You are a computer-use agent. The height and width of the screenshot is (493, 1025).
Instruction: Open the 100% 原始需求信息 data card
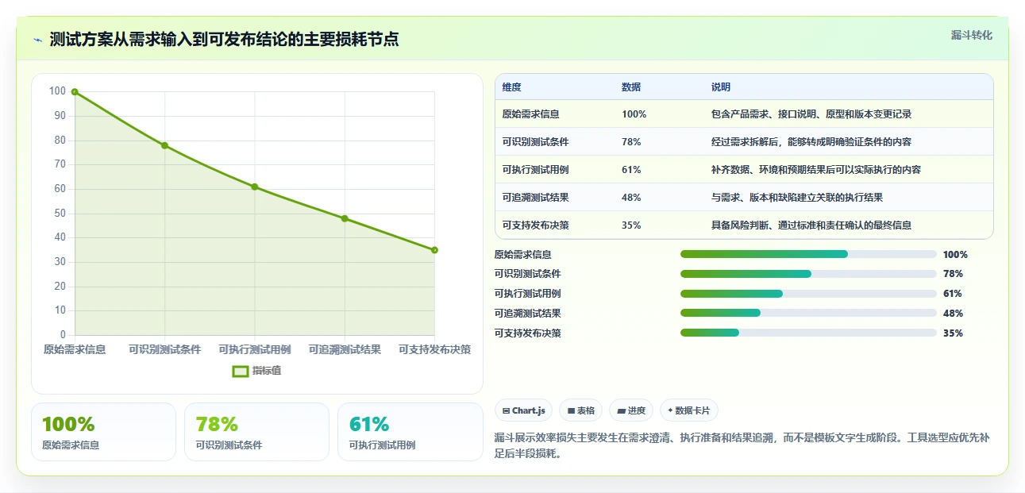tap(103, 432)
